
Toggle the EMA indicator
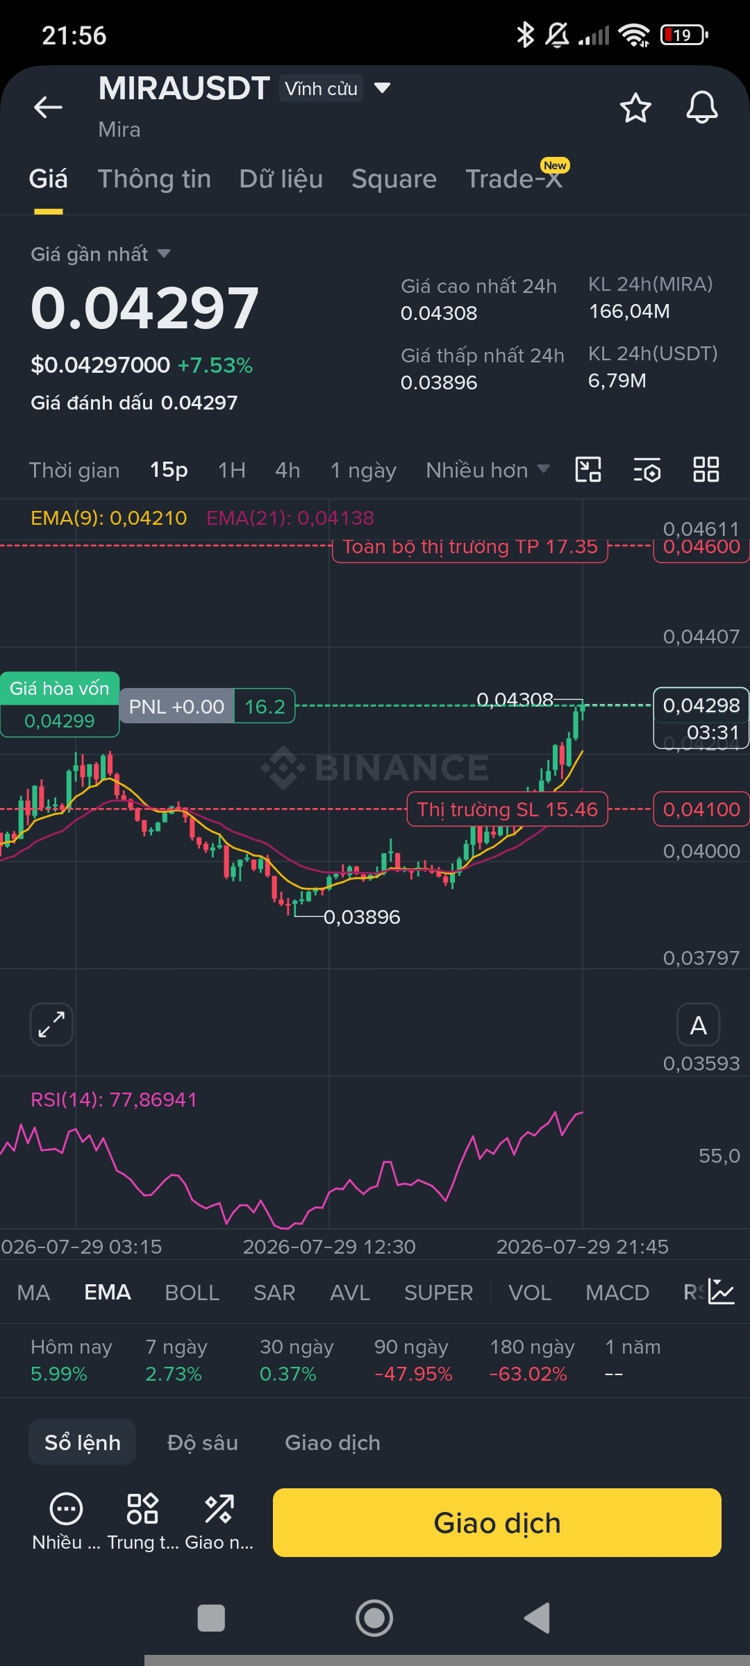click(108, 1293)
